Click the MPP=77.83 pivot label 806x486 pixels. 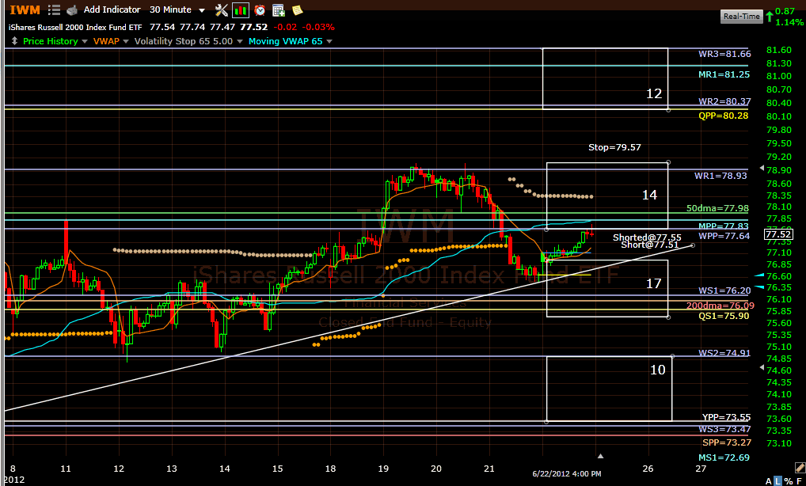pyautogui.click(x=723, y=226)
